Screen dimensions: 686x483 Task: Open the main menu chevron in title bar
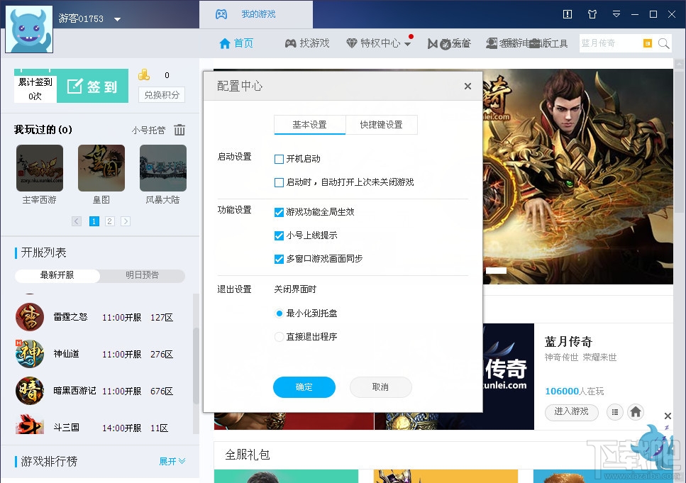pyautogui.click(x=616, y=14)
